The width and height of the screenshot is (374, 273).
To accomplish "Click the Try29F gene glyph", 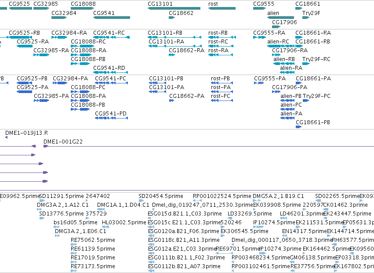I will coord(306,18).
